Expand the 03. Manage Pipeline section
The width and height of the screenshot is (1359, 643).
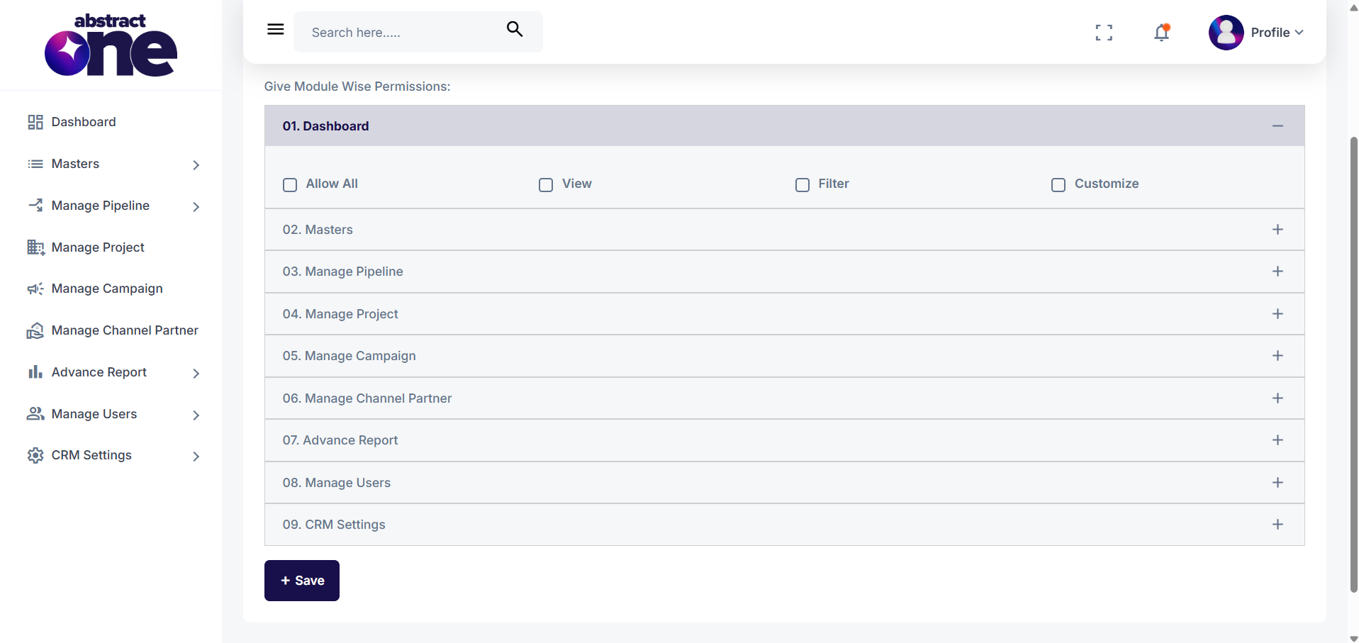coord(1277,272)
